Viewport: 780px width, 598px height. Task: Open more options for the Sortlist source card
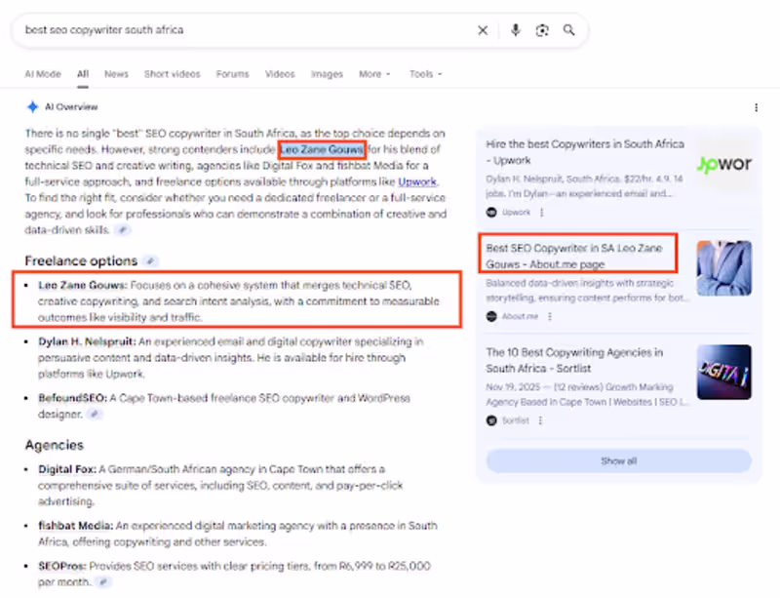click(540, 420)
